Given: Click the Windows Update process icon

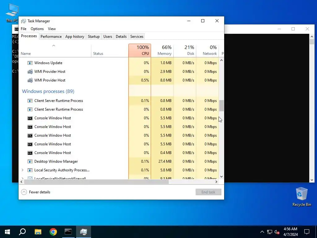Looking at the screenshot, I should point(30,63).
